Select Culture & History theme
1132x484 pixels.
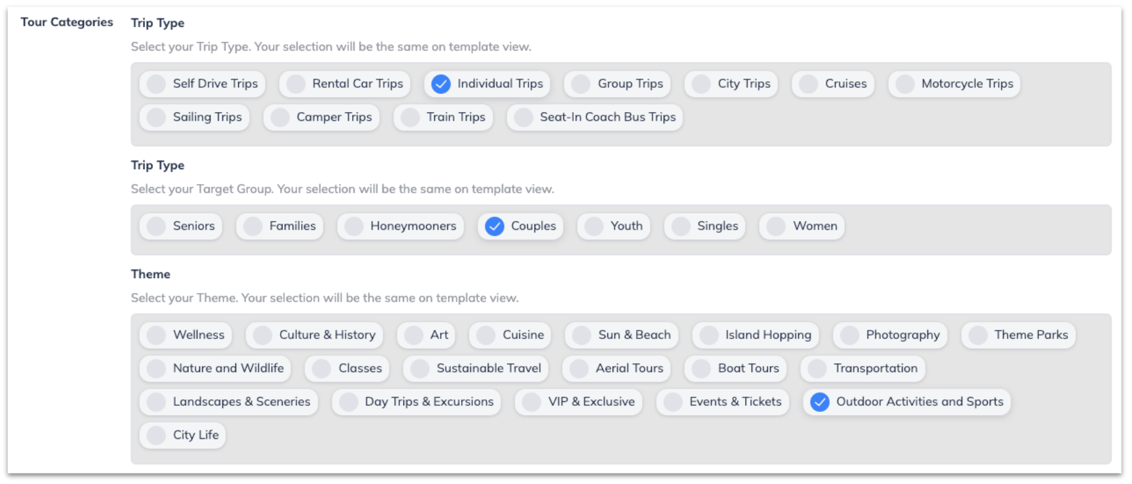pyautogui.click(x=315, y=335)
